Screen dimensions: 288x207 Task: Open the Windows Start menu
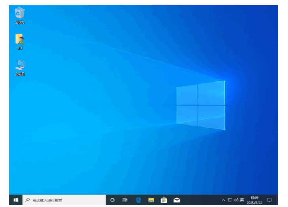tap(16, 200)
